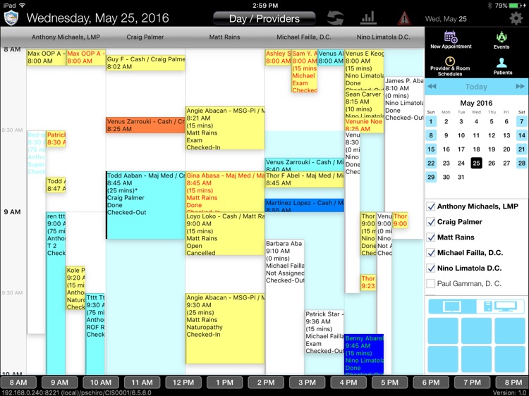Jump to 1 PM time button
Viewport: 529px width, 396px height.
pos(224,383)
